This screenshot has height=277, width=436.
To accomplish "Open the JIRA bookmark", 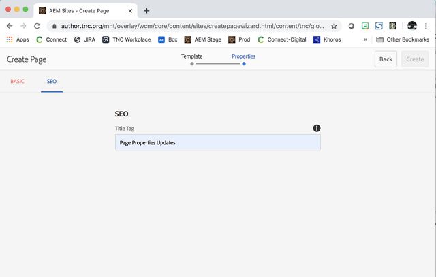I will click(x=84, y=39).
